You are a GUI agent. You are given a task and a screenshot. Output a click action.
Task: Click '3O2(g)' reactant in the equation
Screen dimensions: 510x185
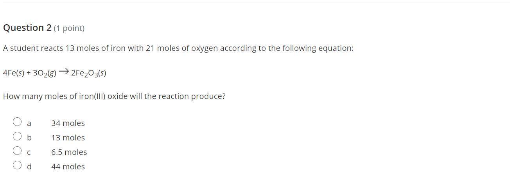(45, 74)
